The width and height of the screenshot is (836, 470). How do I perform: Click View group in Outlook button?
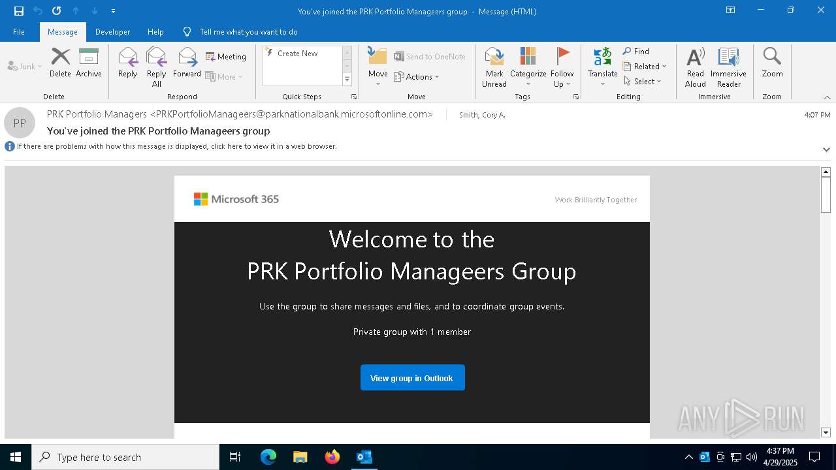(412, 378)
